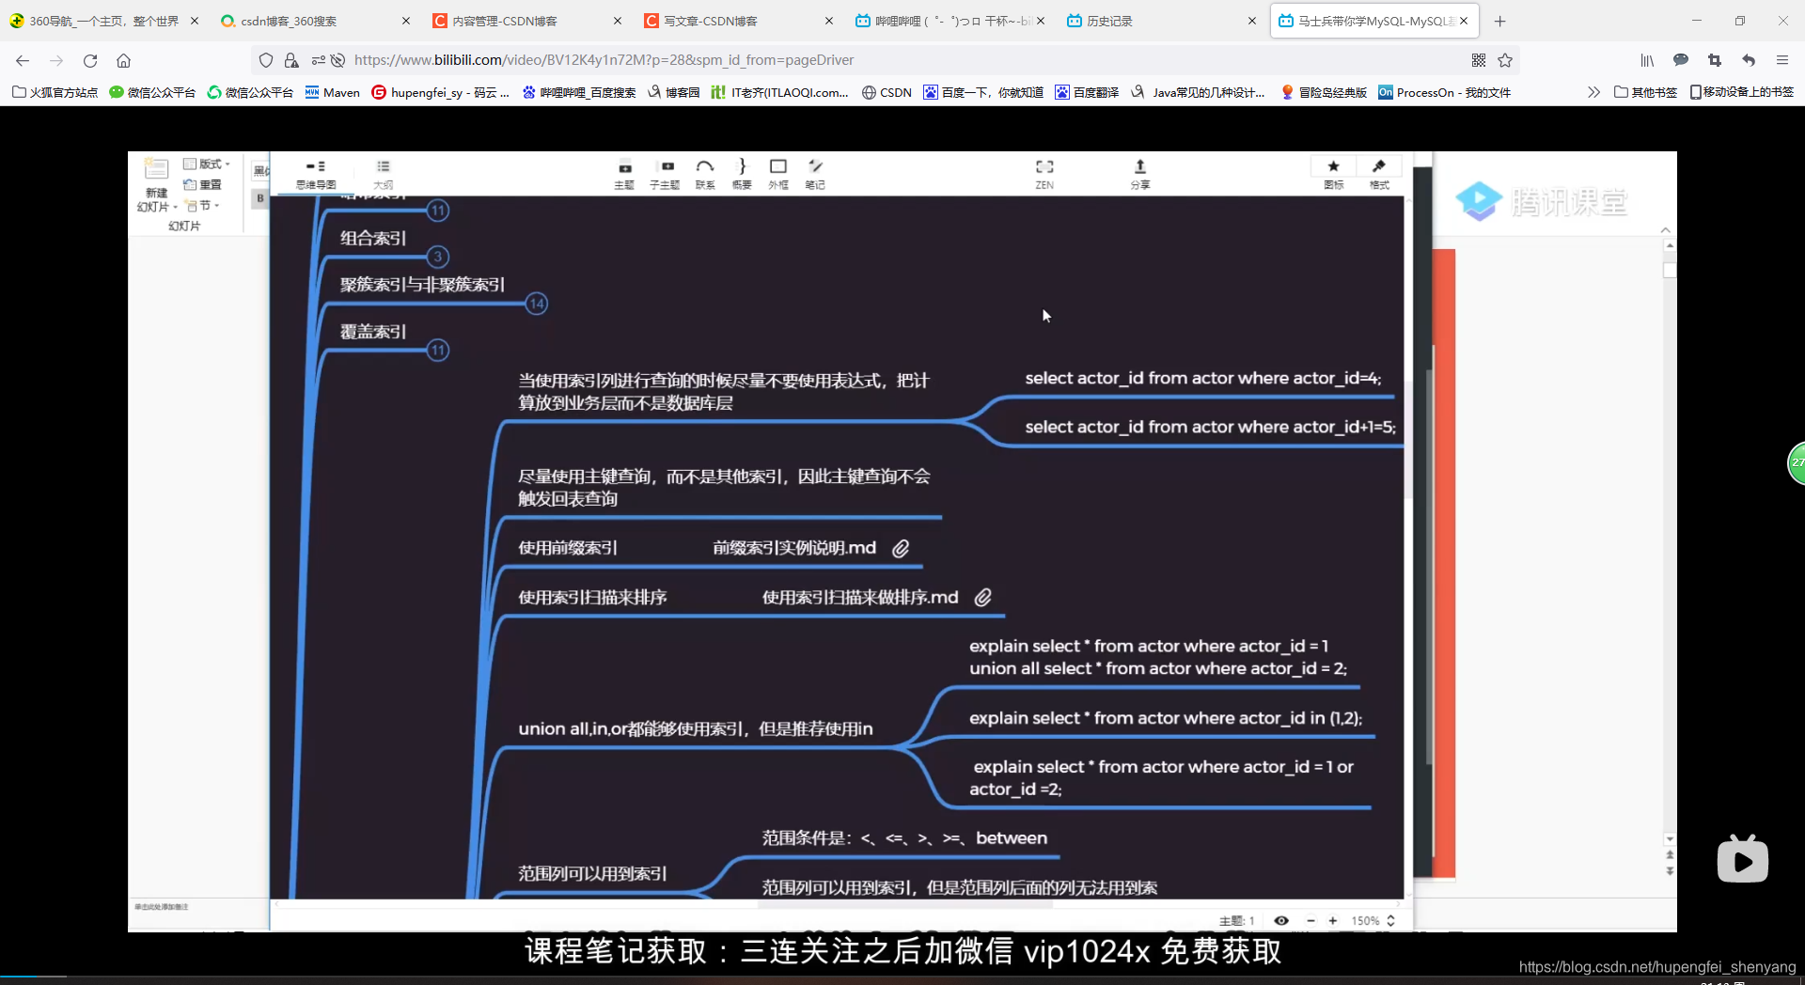Enable ZEN focus mode
Screen dimensions: 1805x985
coord(1044,174)
